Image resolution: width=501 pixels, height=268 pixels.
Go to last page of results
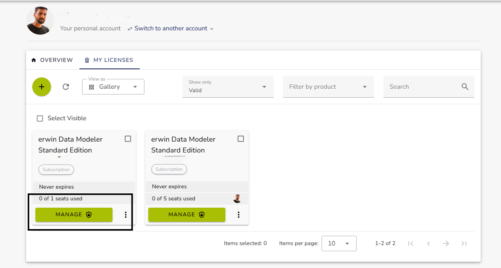point(464,243)
